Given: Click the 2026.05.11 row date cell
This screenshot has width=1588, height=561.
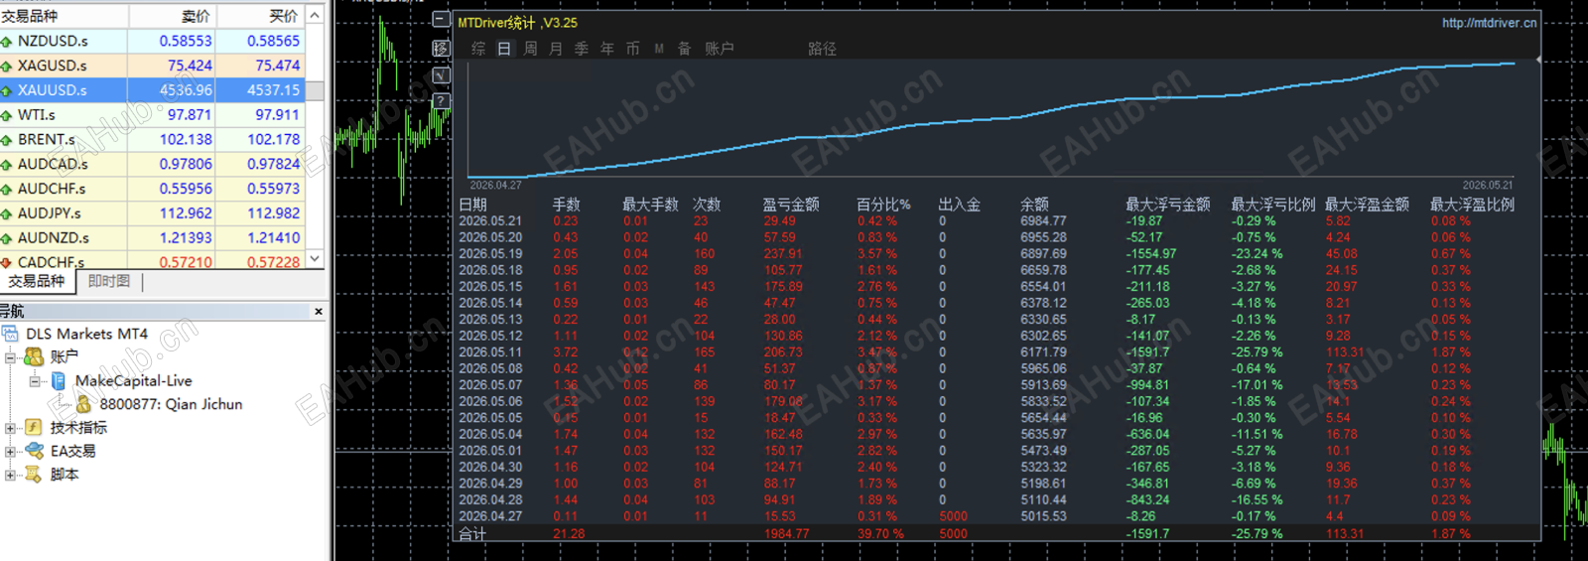Looking at the screenshot, I should coord(490,352).
